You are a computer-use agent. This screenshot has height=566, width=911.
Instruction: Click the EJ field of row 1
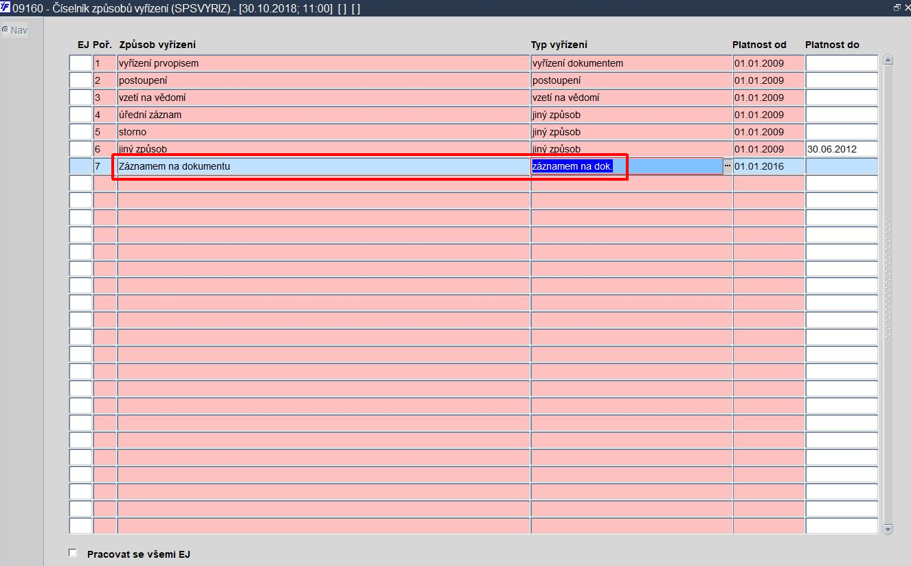point(80,63)
